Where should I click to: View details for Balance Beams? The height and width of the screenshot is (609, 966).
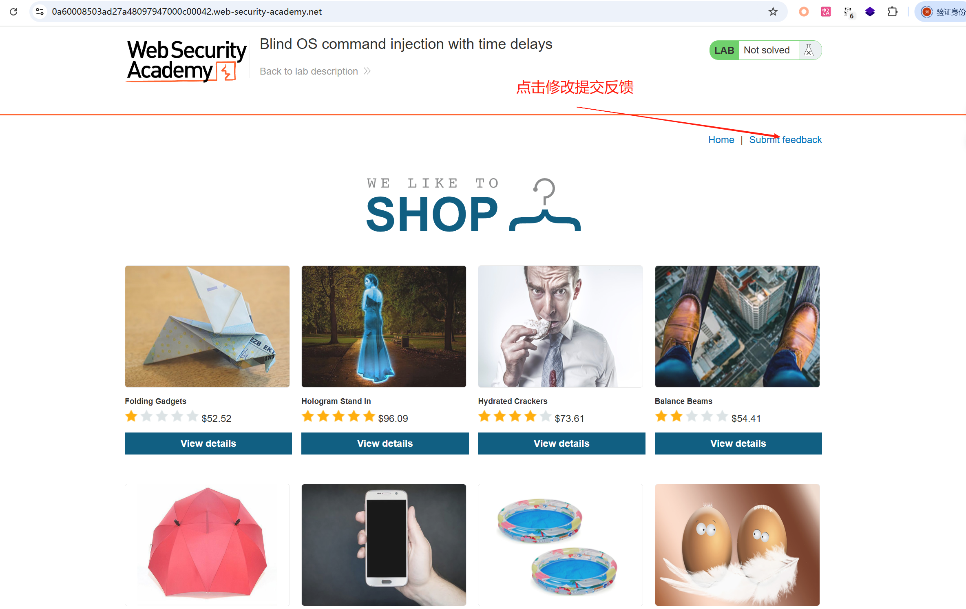(x=738, y=444)
